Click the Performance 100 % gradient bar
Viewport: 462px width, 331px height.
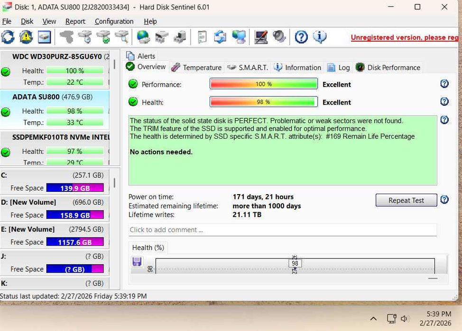point(264,84)
